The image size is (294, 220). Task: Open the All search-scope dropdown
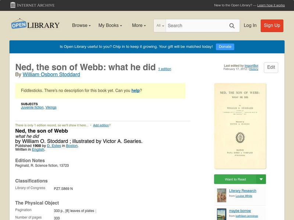(160, 26)
